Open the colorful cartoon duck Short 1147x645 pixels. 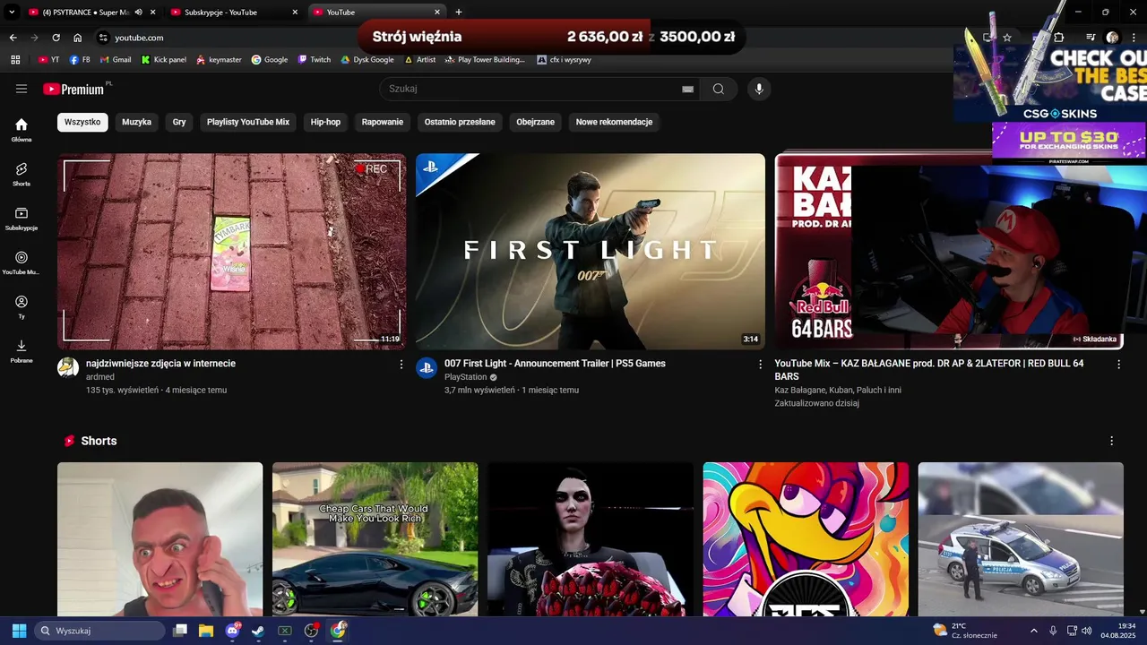pyautogui.click(x=806, y=539)
